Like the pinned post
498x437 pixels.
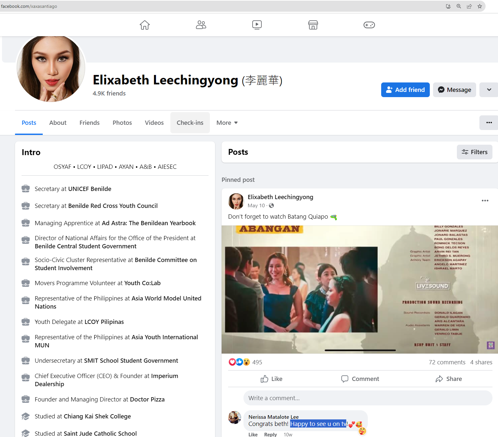click(272, 379)
